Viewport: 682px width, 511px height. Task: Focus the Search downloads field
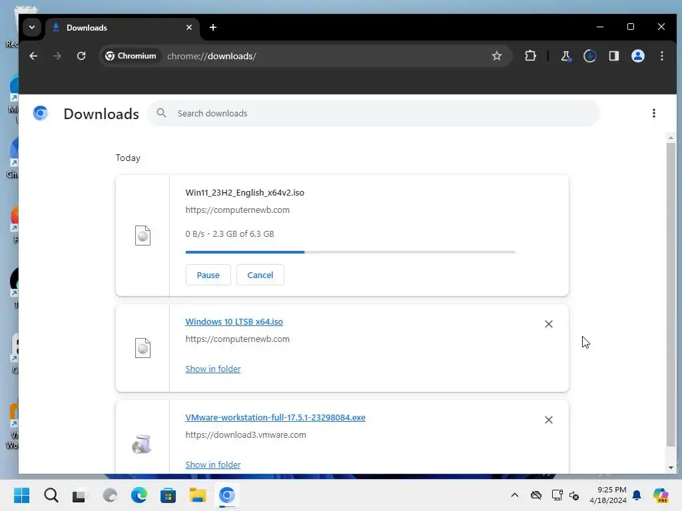click(x=374, y=113)
